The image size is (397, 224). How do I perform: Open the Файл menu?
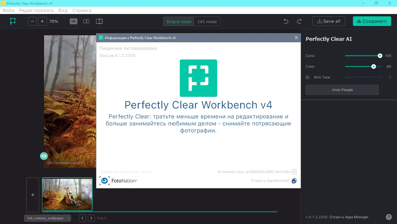pyautogui.click(x=8, y=10)
